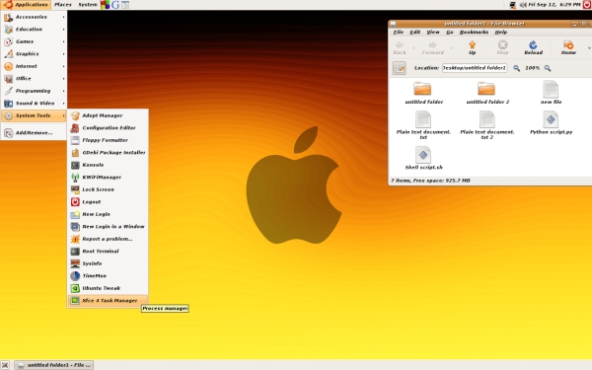The height and width of the screenshot is (370, 592).
Task: Open Floppy Formatter
Action: point(108,140)
